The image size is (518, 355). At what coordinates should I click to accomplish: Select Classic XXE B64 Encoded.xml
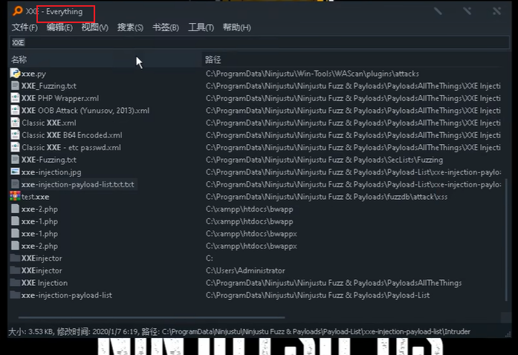[71, 135]
